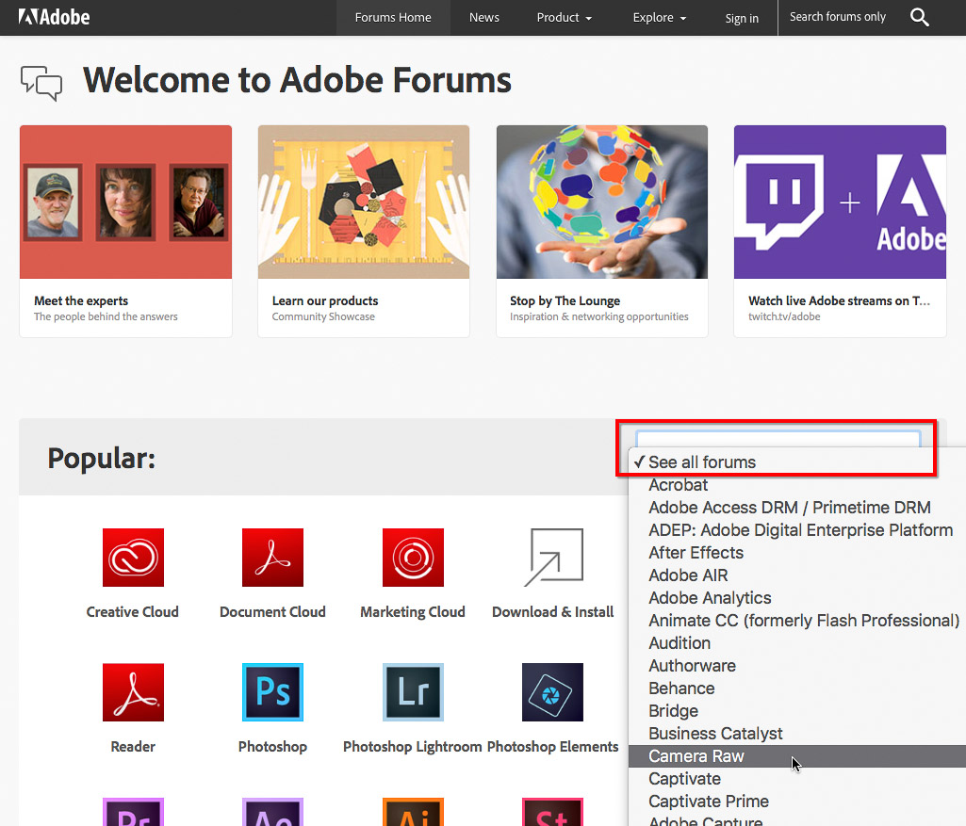
Task: Click the forums speech bubbles icon
Action: pyautogui.click(x=41, y=83)
